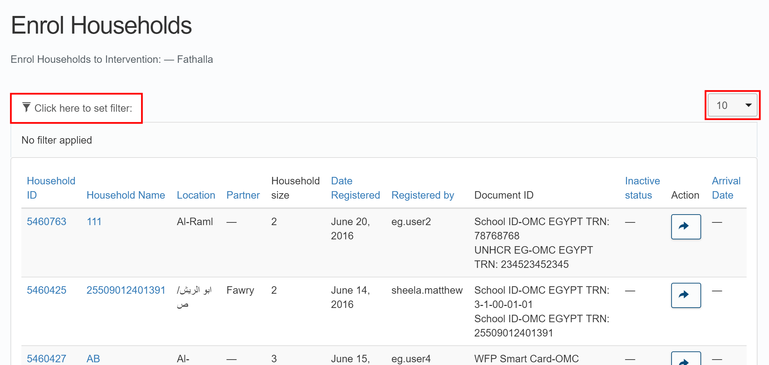Image resolution: width=769 pixels, height=365 pixels.
Task: Sort by Household ID column header
Action: point(51,188)
